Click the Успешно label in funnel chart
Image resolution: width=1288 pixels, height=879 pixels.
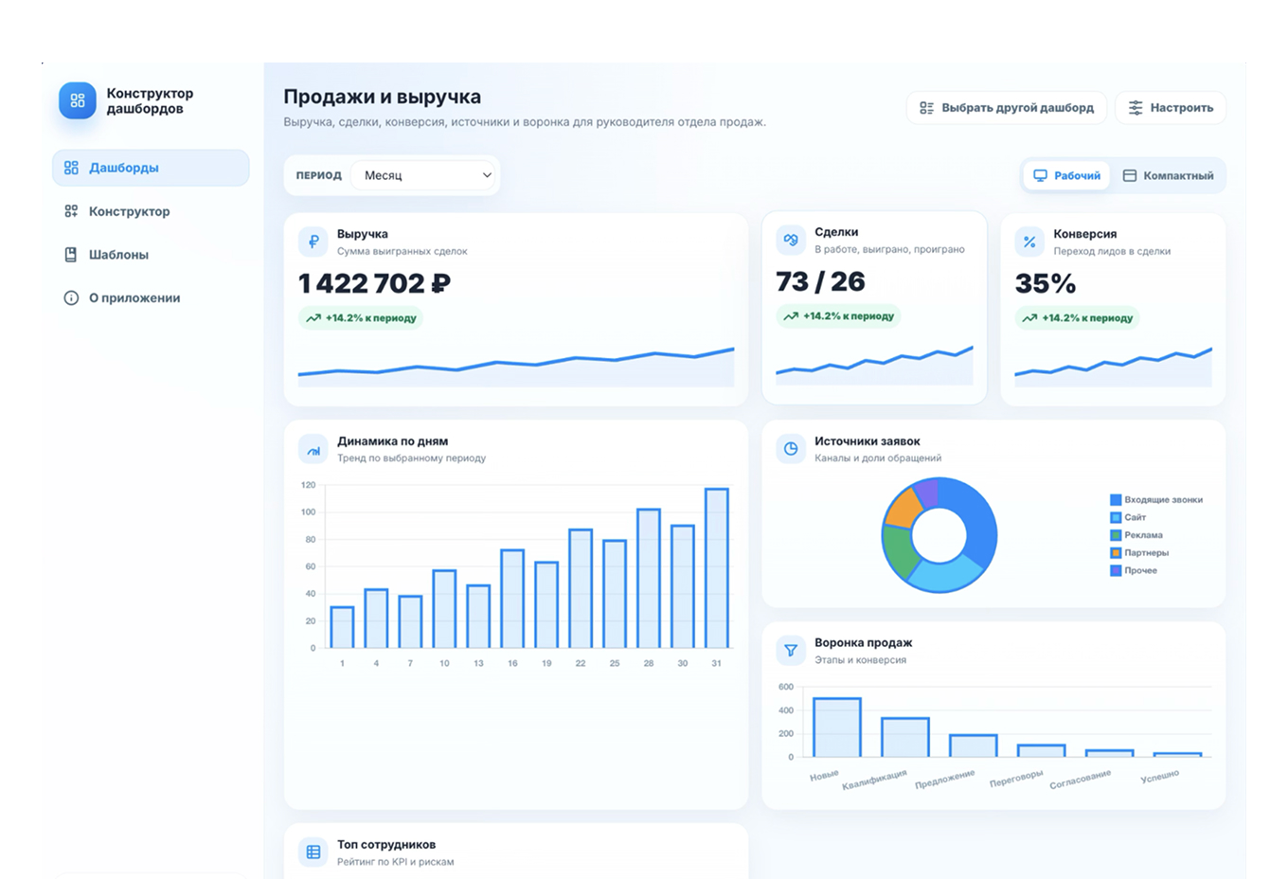tap(1160, 776)
